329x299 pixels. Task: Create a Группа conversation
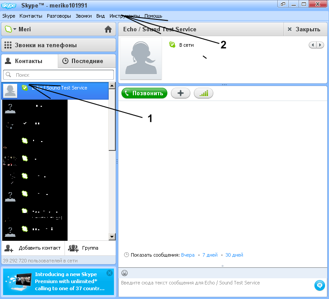pos(90,248)
